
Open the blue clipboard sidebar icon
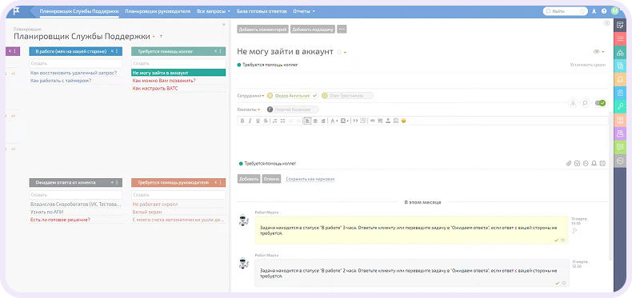(x=620, y=93)
